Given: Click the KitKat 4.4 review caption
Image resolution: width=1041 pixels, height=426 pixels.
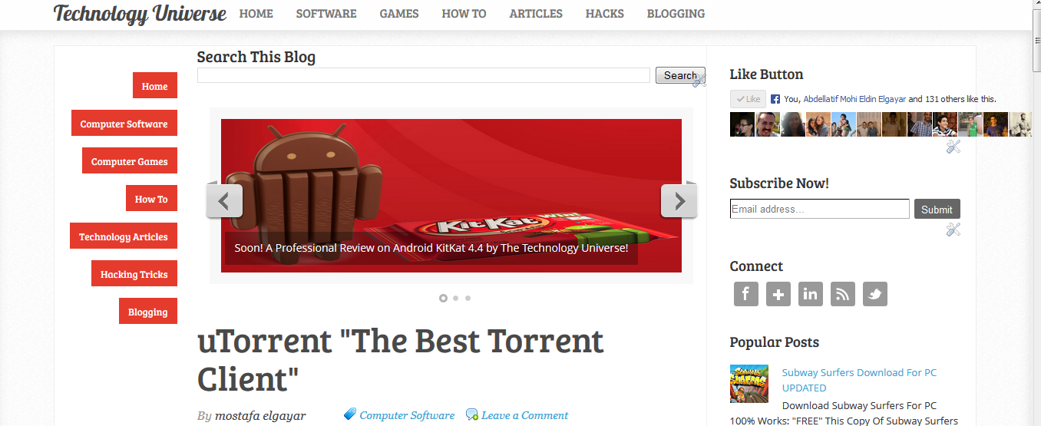Looking at the screenshot, I should tap(431, 248).
